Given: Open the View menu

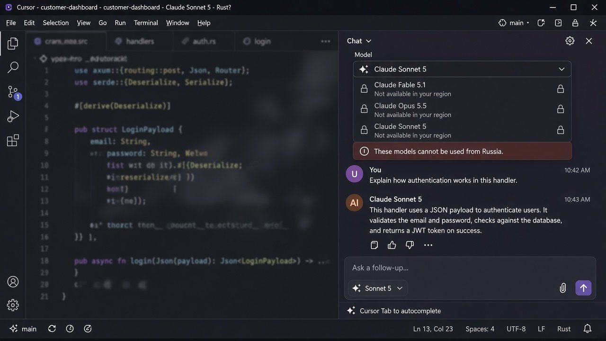Looking at the screenshot, I should (x=83, y=23).
